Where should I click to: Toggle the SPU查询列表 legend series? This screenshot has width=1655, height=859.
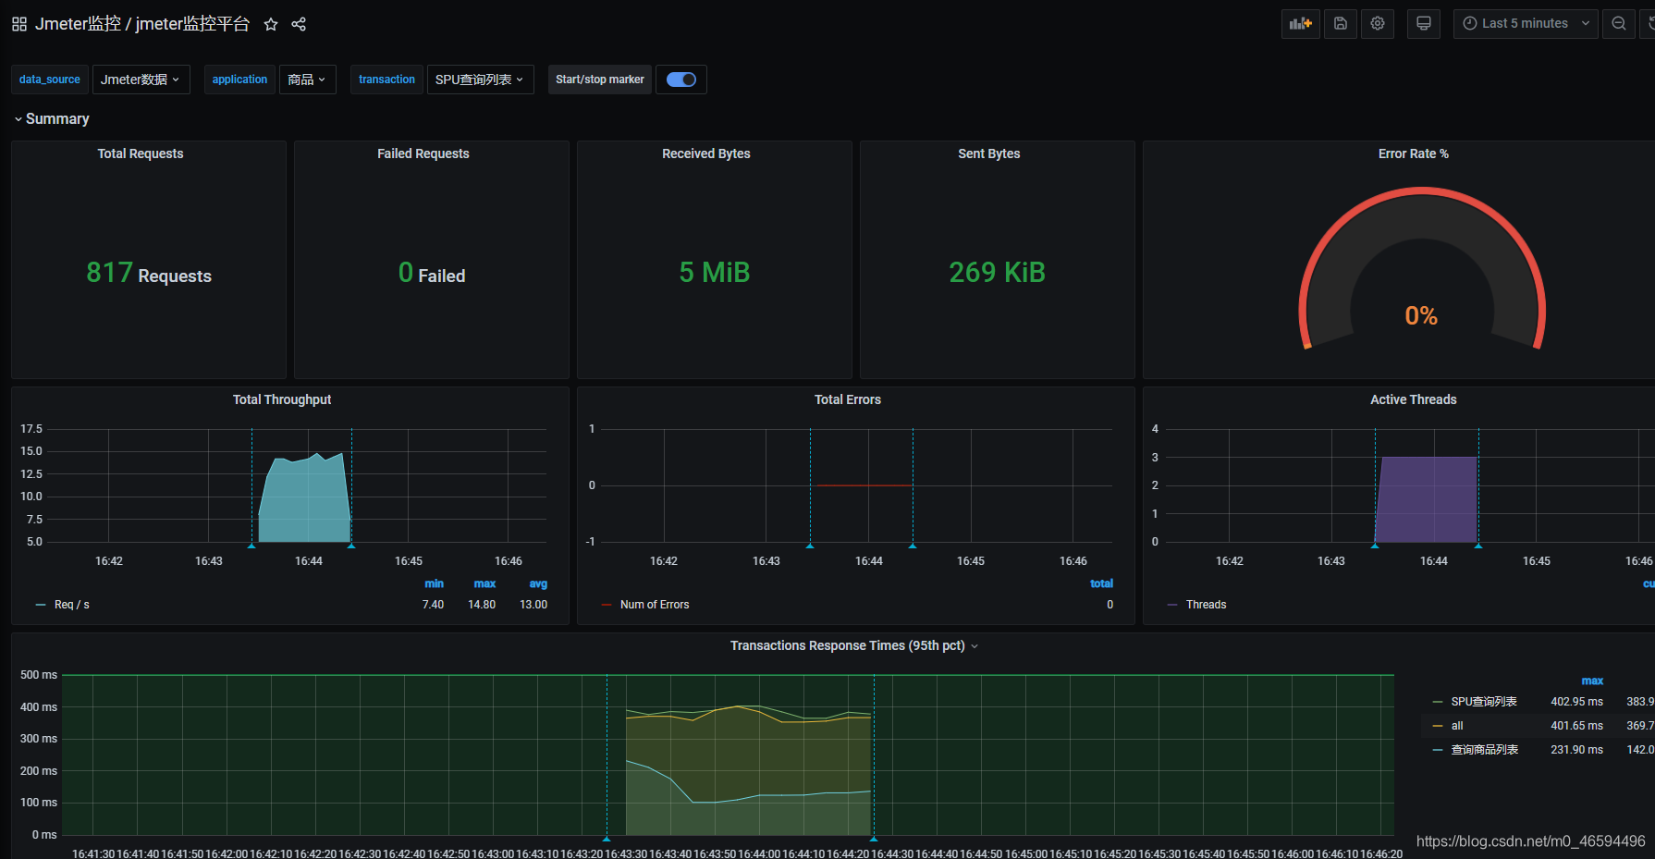click(x=1484, y=702)
